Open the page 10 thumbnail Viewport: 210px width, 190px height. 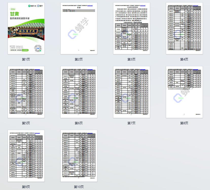point(79,156)
